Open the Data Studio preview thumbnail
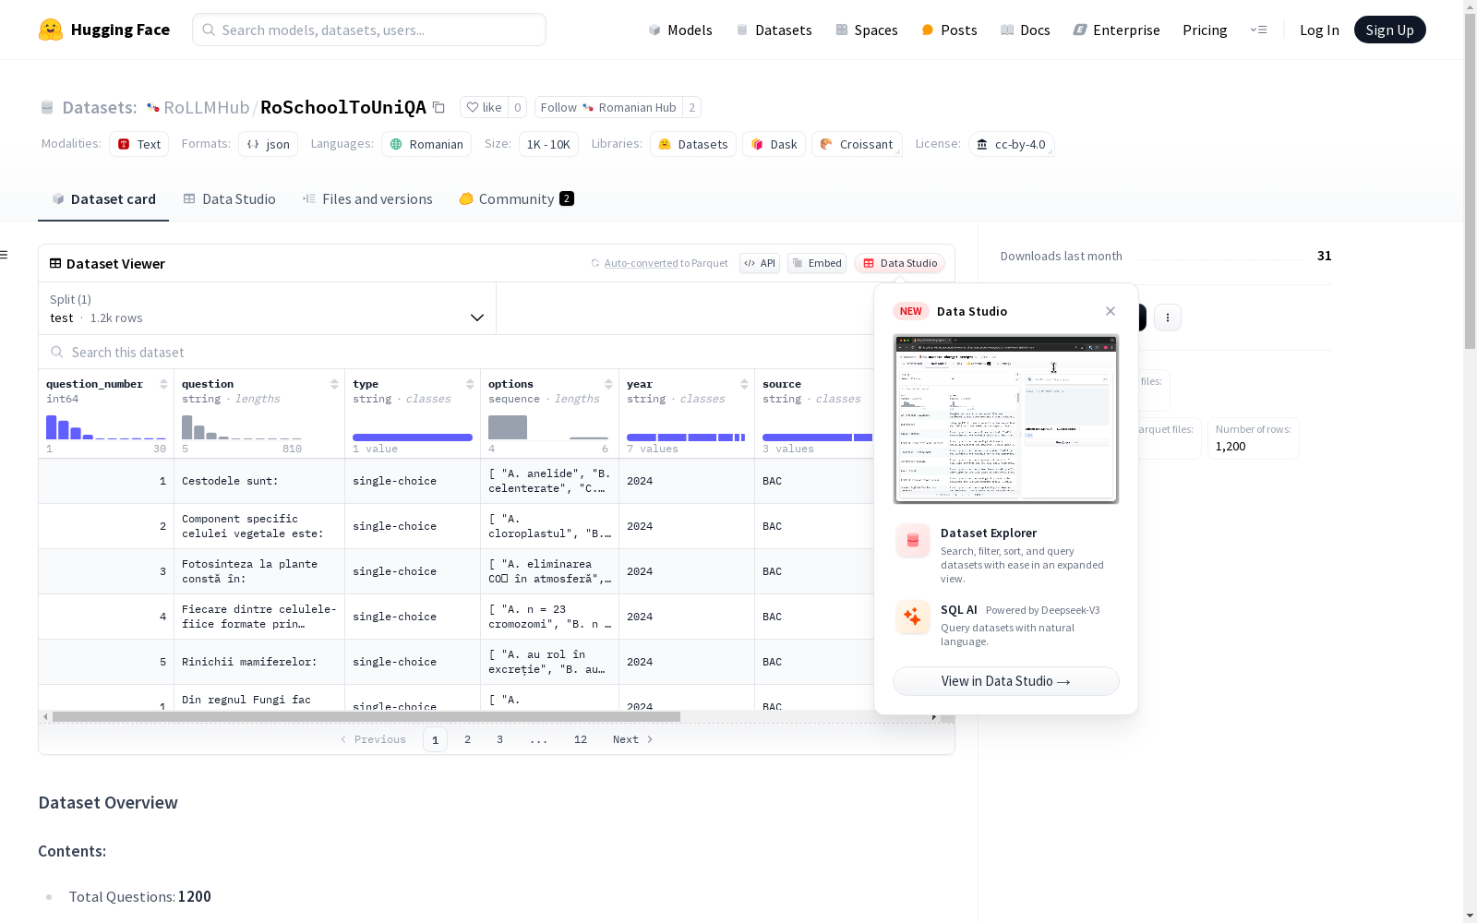The height and width of the screenshot is (923, 1477). 1006,419
